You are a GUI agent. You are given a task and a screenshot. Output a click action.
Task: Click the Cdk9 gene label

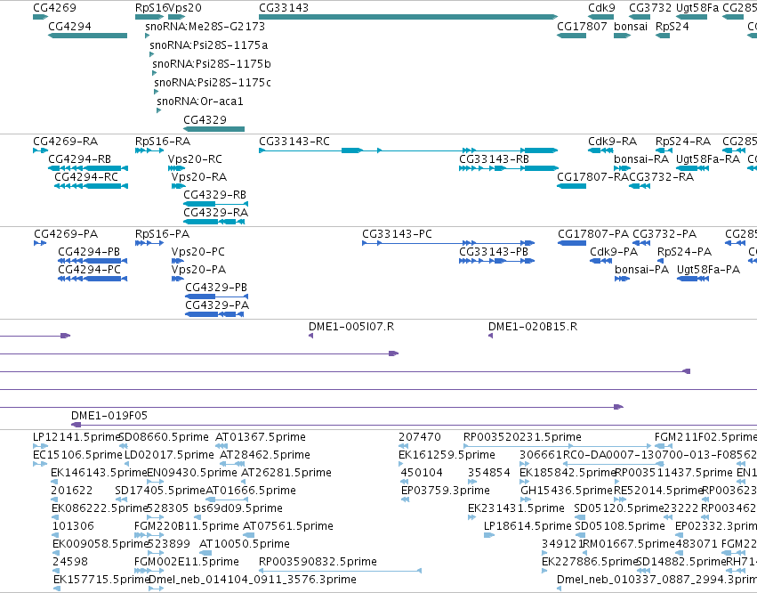(601, 8)
